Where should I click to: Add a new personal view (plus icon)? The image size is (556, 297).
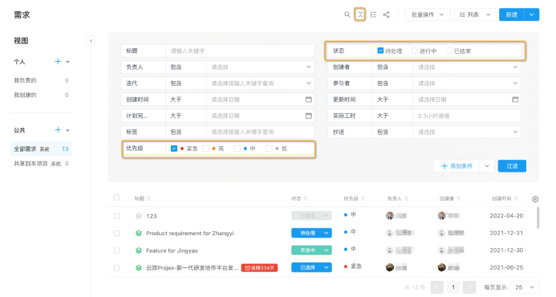(58, 61)
